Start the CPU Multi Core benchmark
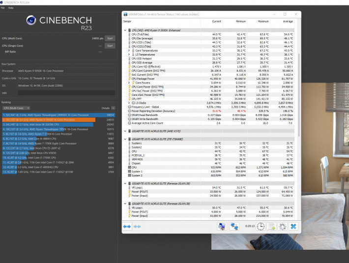This screenshot has width=349, height=263. click(x=110, y=38)
